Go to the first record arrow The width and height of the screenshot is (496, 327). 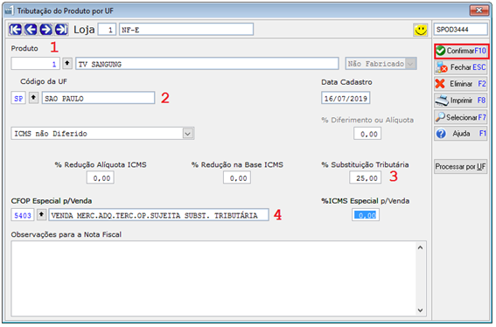(15, 30)
